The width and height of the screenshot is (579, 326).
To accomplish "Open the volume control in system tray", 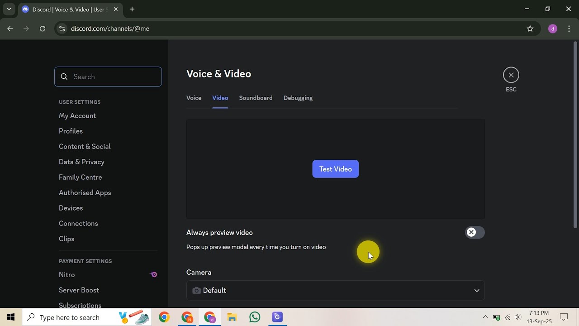I will (518, 317).
